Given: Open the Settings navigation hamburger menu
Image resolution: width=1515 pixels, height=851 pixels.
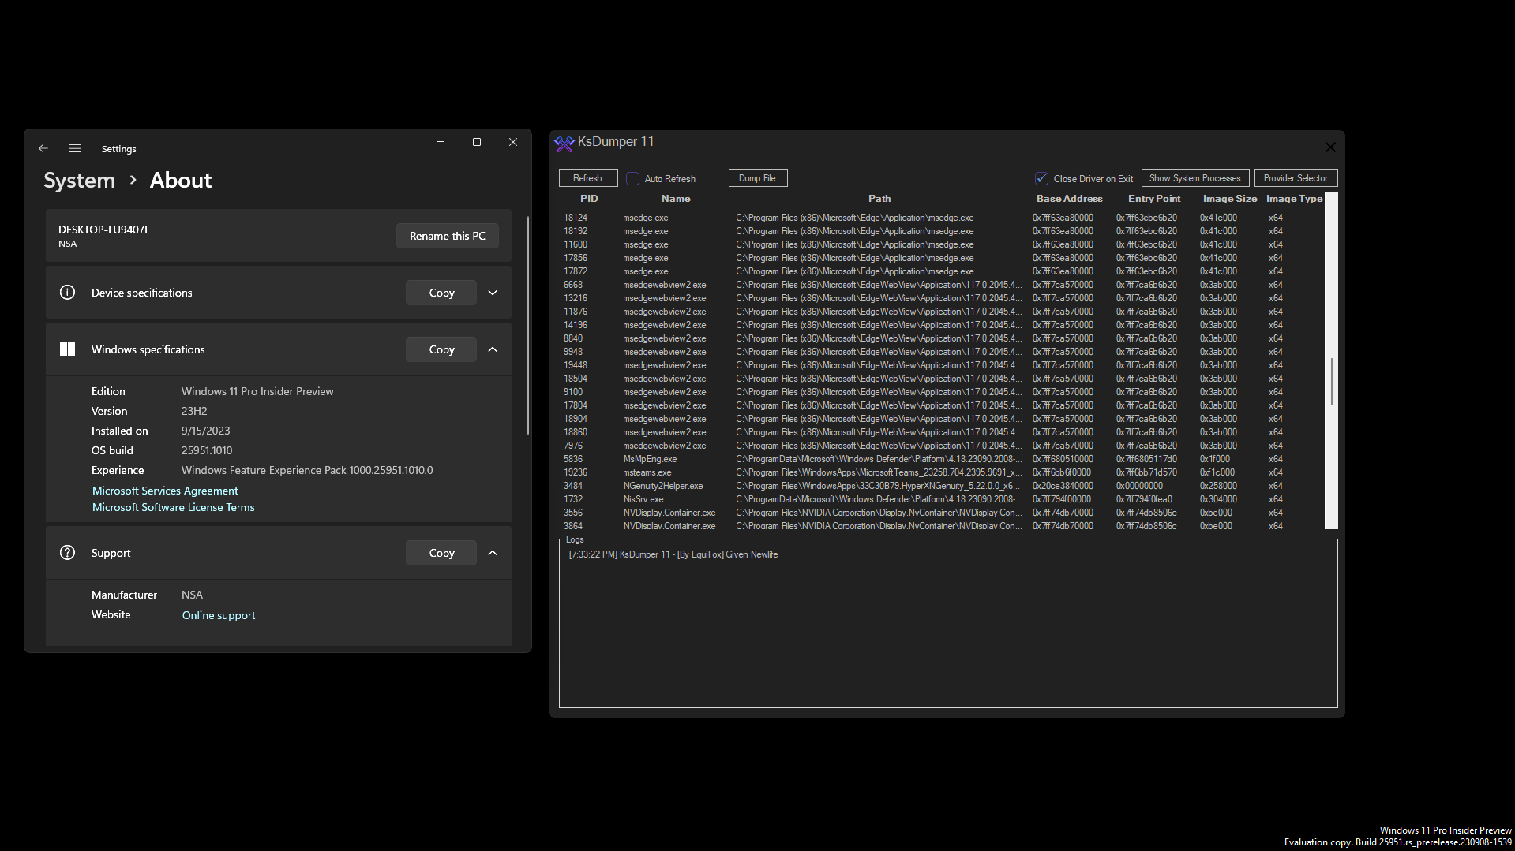Looking at the screenshot, I should 74,148.
